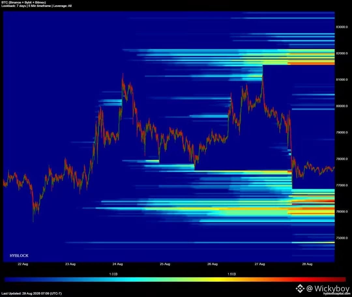This screenshot has width=352, height=297.
Task: Click the 79000.0 price axis label
Action: (x=342, y=132)
